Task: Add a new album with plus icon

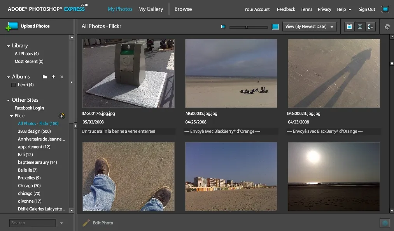Action: click(x=53, y=77)
